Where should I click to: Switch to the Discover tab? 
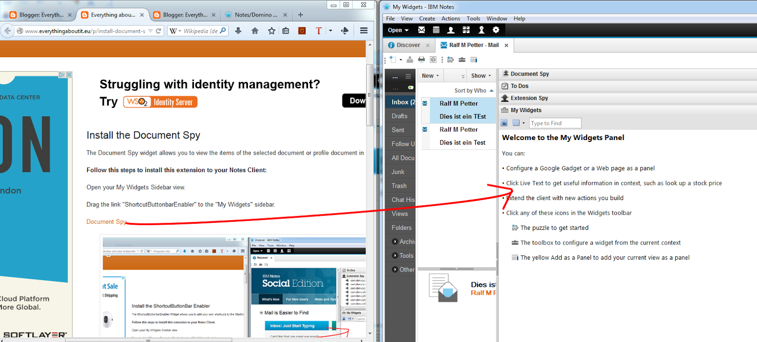(408, 45)
